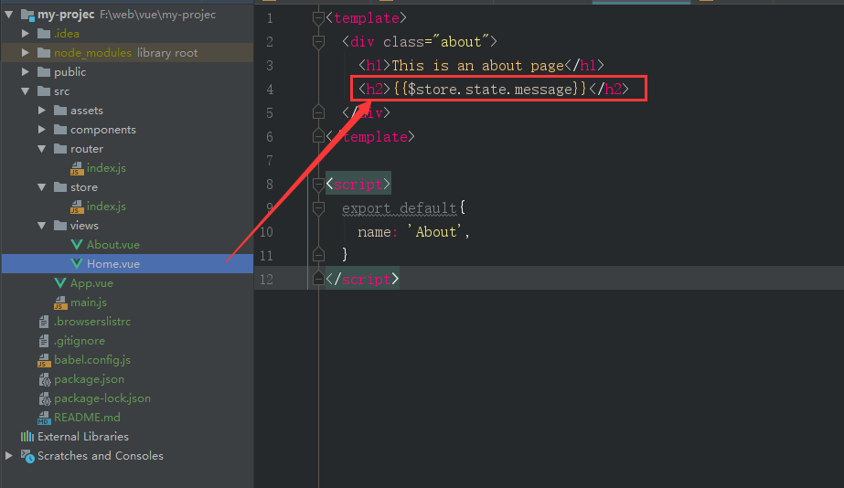This screenshot has width=844, height=488.
Task: Click the Vue icon of Home.vue
Action: 77,263
